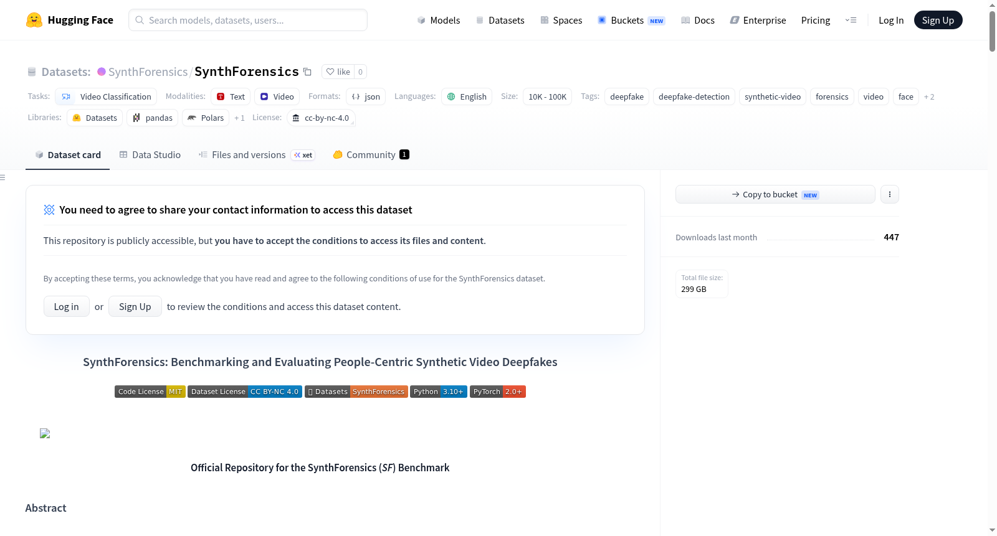Open the three-dot more options menu
The image size is (997, 536).
pos(890,194)
